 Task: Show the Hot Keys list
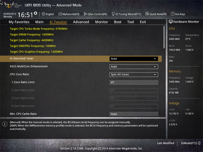click(178, 14)
